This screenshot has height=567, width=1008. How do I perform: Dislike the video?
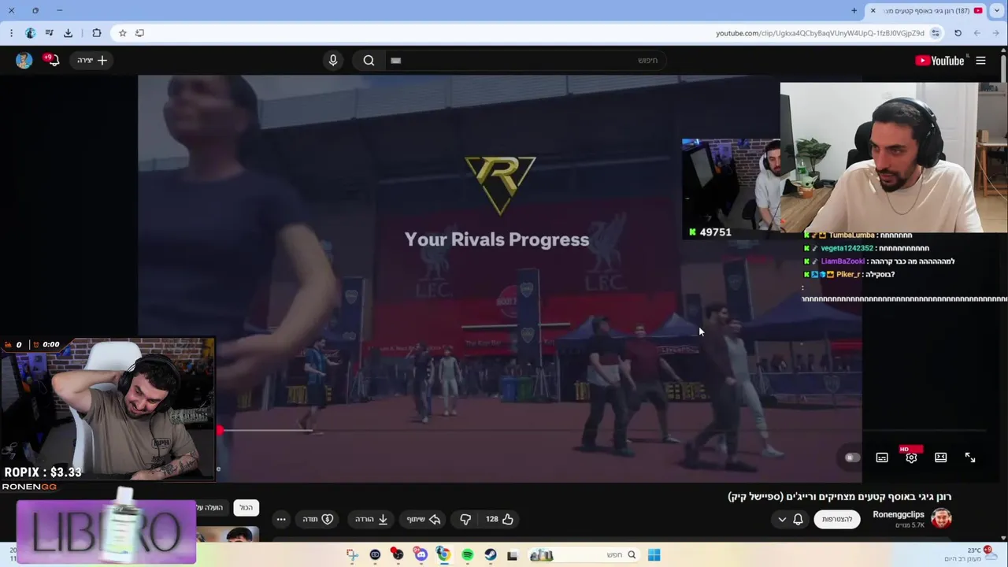coord(465,519)
